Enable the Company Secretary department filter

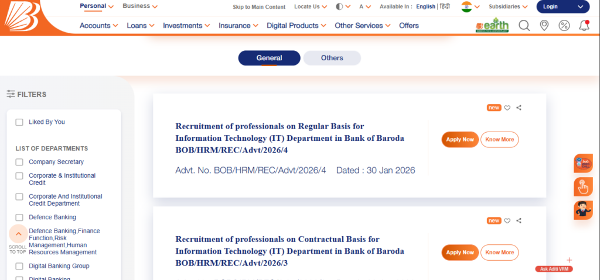(19, 162)
